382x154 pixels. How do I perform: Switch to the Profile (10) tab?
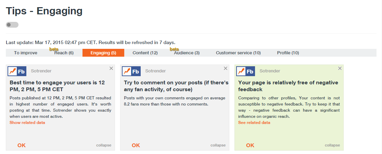pos(288,53)
